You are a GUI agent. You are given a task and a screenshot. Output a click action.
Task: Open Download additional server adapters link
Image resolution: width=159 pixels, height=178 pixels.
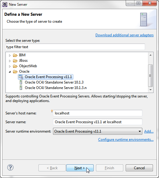pos(124,35)
